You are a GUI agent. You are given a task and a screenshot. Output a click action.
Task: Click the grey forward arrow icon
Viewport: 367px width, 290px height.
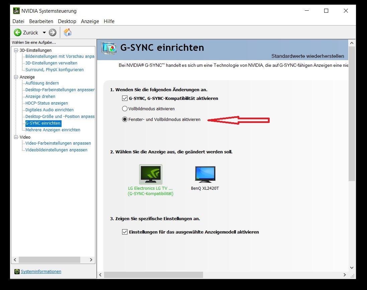[53, 32]
